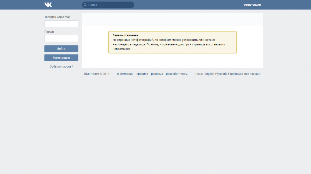Switch language to Українська
Image resolution: width=311 pixels, height=174 pixels.
pyautogui.click(x=236, y=74)
